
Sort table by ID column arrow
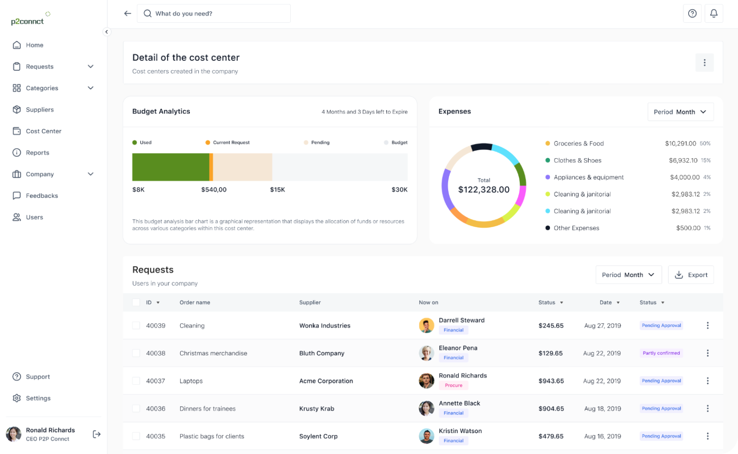tap(158, 303)
